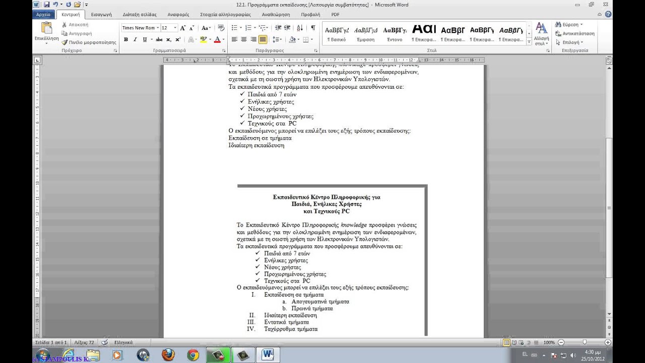
Task: Click the Replace (Αντικατάσταση) button
Action: 575,33
